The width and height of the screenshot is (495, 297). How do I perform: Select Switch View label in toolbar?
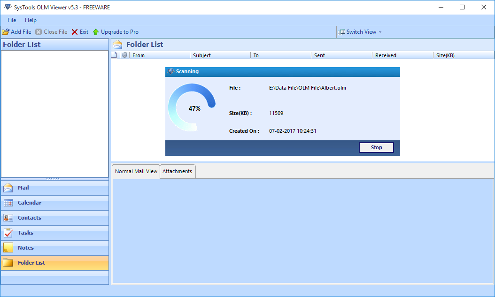[x=362, y=32]
